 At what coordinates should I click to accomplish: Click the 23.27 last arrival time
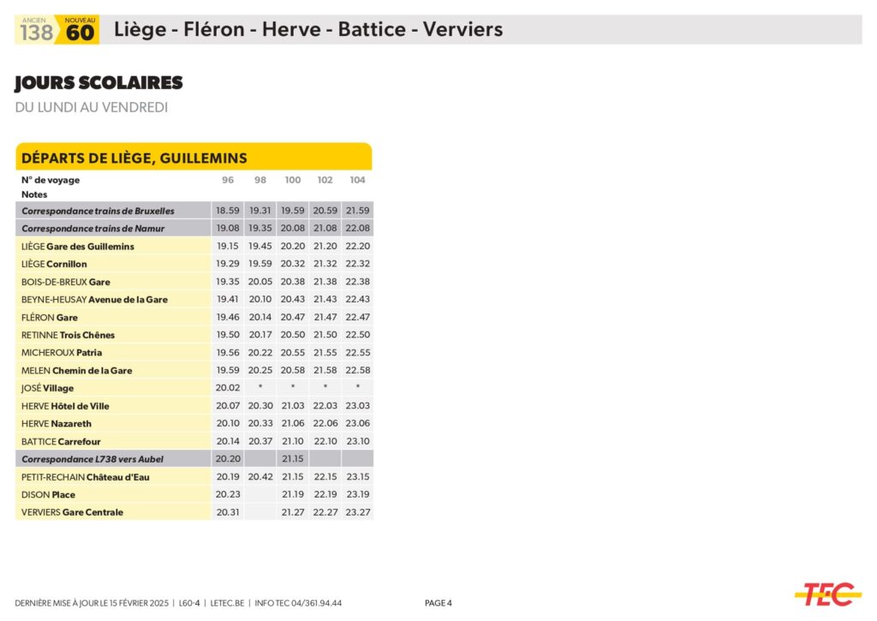[357, 512]
